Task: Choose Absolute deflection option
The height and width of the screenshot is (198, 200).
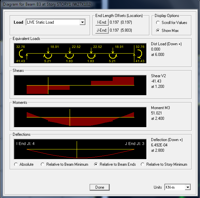Action: (24, 164)
